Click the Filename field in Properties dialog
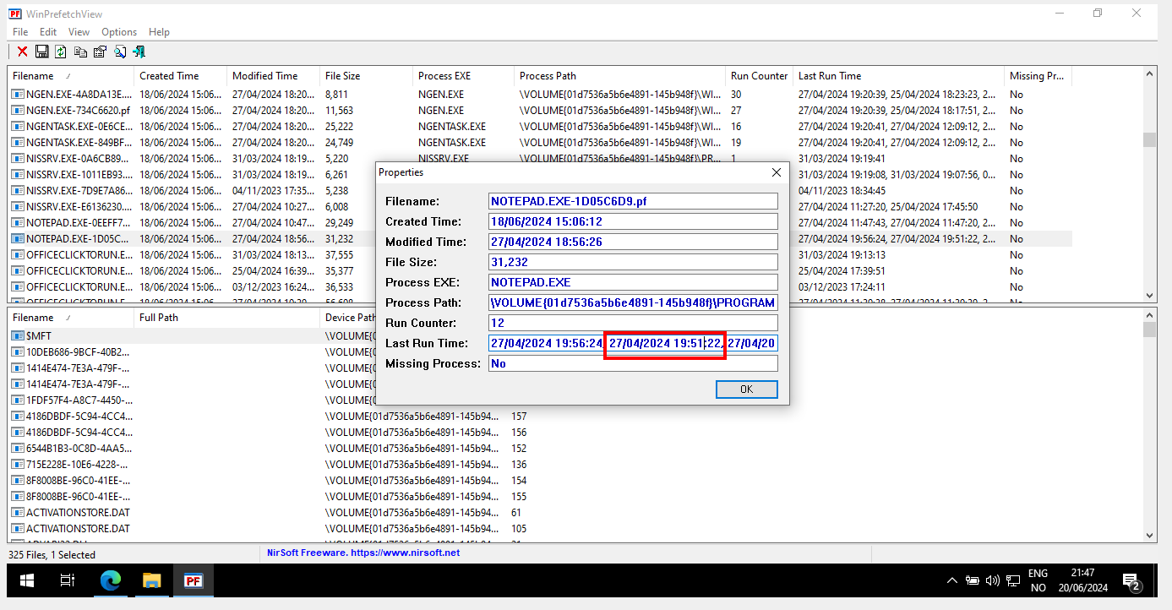 coord(633,201)
